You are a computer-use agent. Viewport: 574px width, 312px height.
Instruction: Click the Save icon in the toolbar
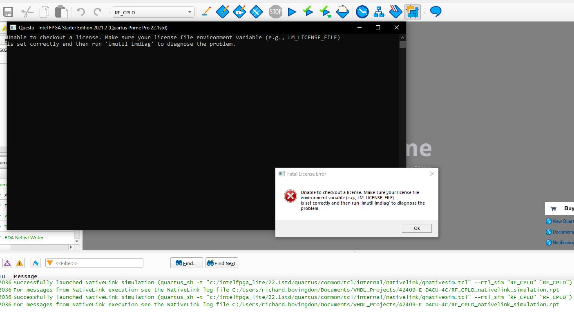click(x=8, y=12)
